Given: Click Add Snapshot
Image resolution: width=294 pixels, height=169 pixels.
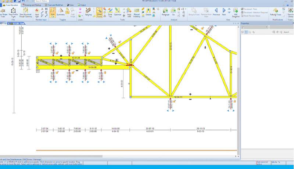Looking at the screenshot, I should coord(236,12).
